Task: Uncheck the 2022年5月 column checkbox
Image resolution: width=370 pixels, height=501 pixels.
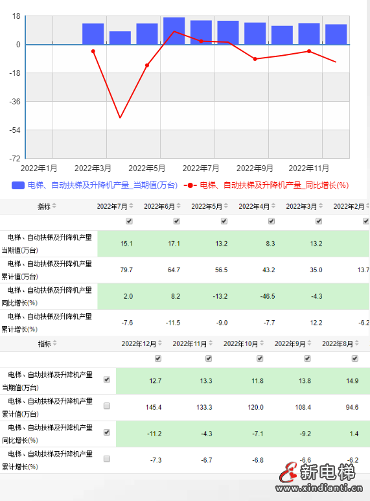Action: (x=224, y=221)
